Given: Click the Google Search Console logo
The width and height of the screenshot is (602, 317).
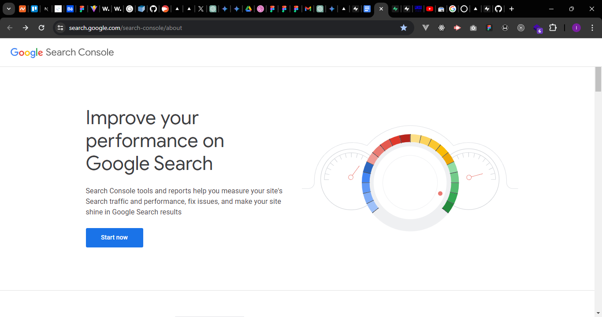Looking at the screenshot, I should (x=62, y=52).
